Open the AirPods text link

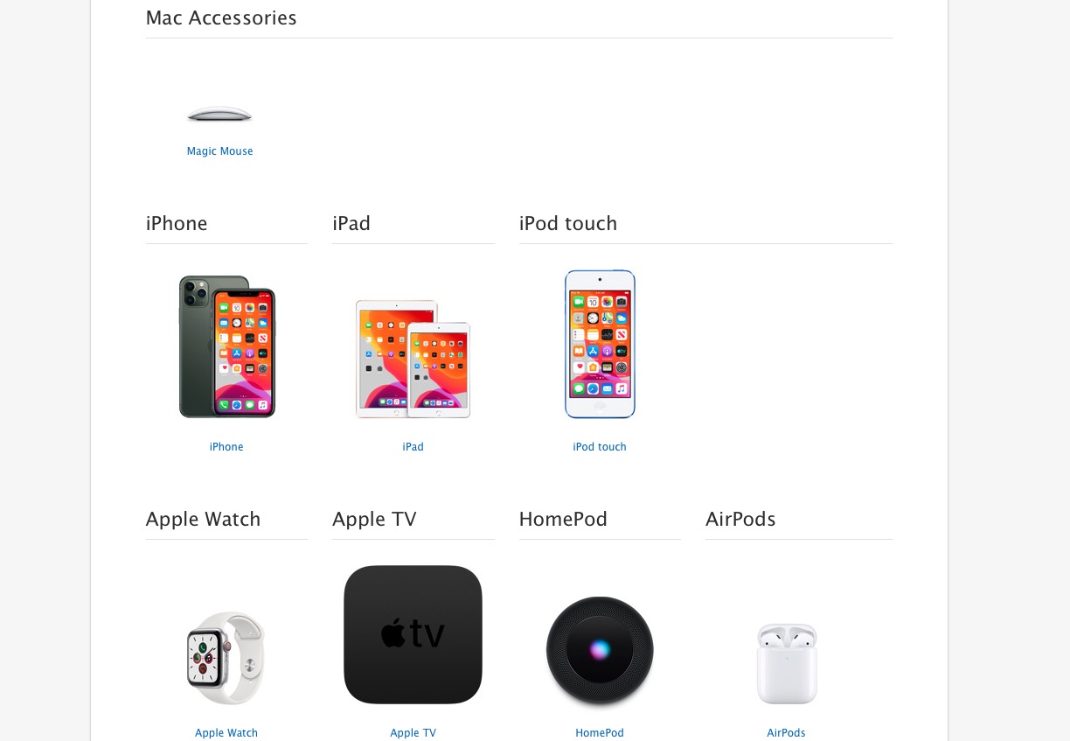(786, 733)
